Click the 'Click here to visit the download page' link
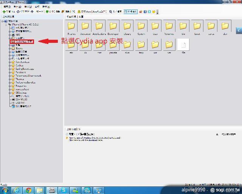Viewport: 242px width, 194px height. [x=86, y=140]
